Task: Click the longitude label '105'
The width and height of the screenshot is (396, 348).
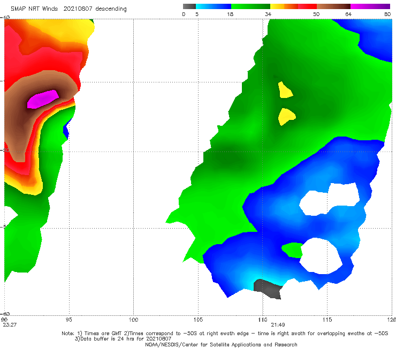Action: point(198,320)
